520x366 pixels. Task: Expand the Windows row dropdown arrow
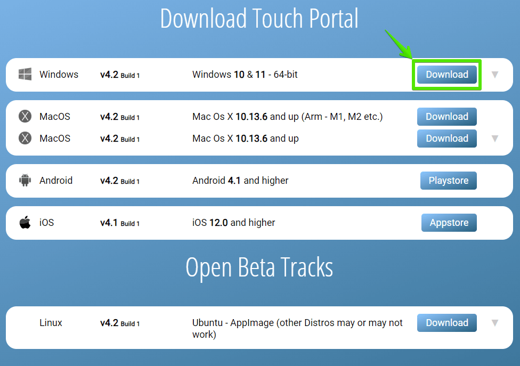(495, 75)
